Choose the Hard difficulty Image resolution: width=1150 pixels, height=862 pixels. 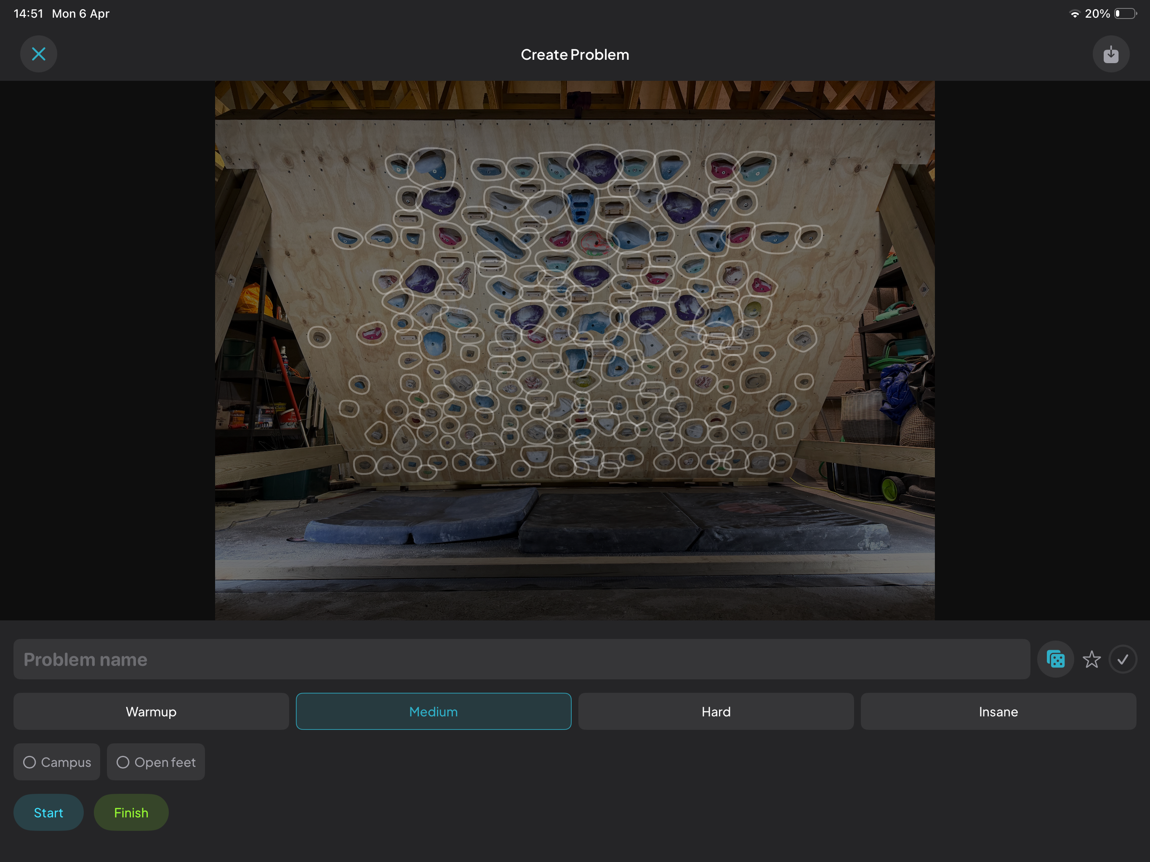click(716, 711)
